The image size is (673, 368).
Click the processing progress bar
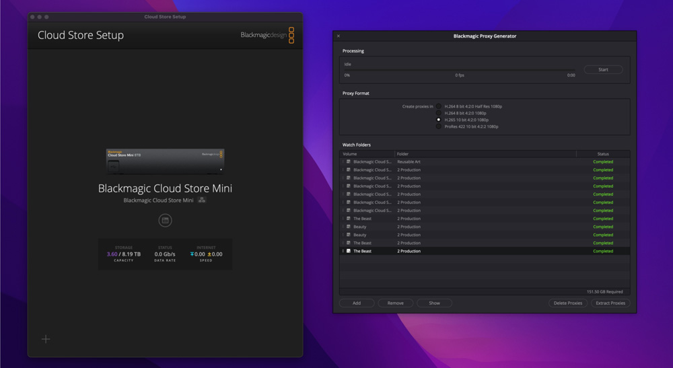click(x=460, y=70)
